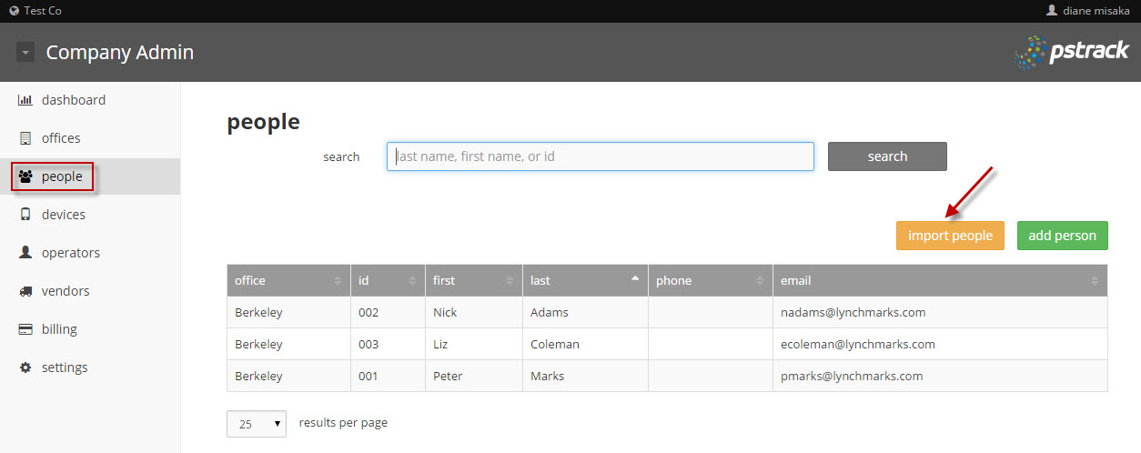The image size is (1141, 453).
Task: Click the billing credit card icon
Action: (x=25, y=329)
